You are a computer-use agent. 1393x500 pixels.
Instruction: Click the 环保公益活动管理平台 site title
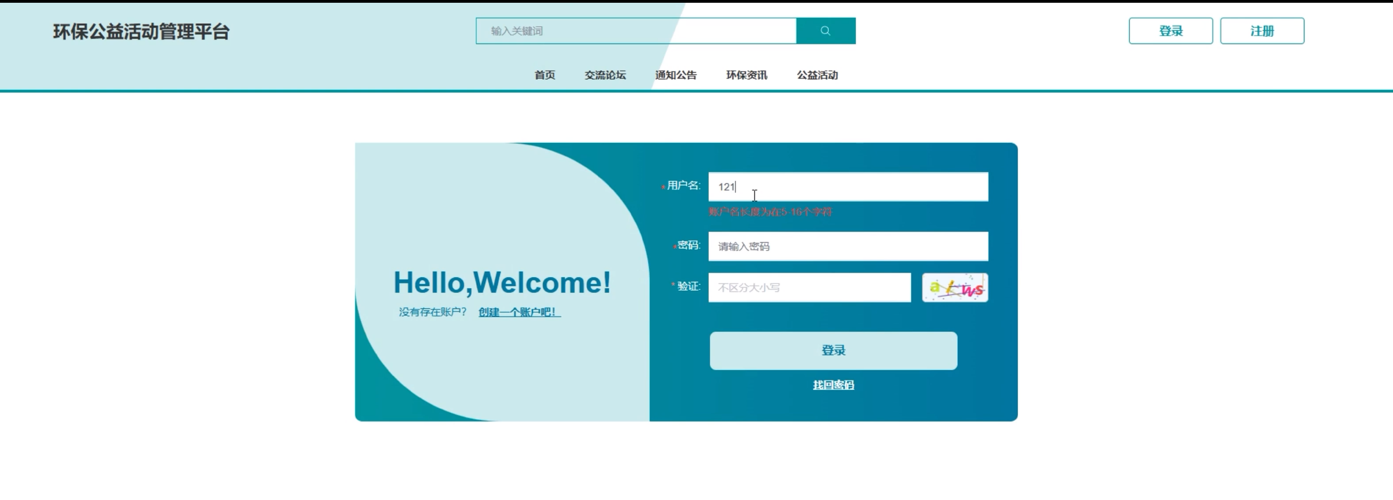[141, 31]
